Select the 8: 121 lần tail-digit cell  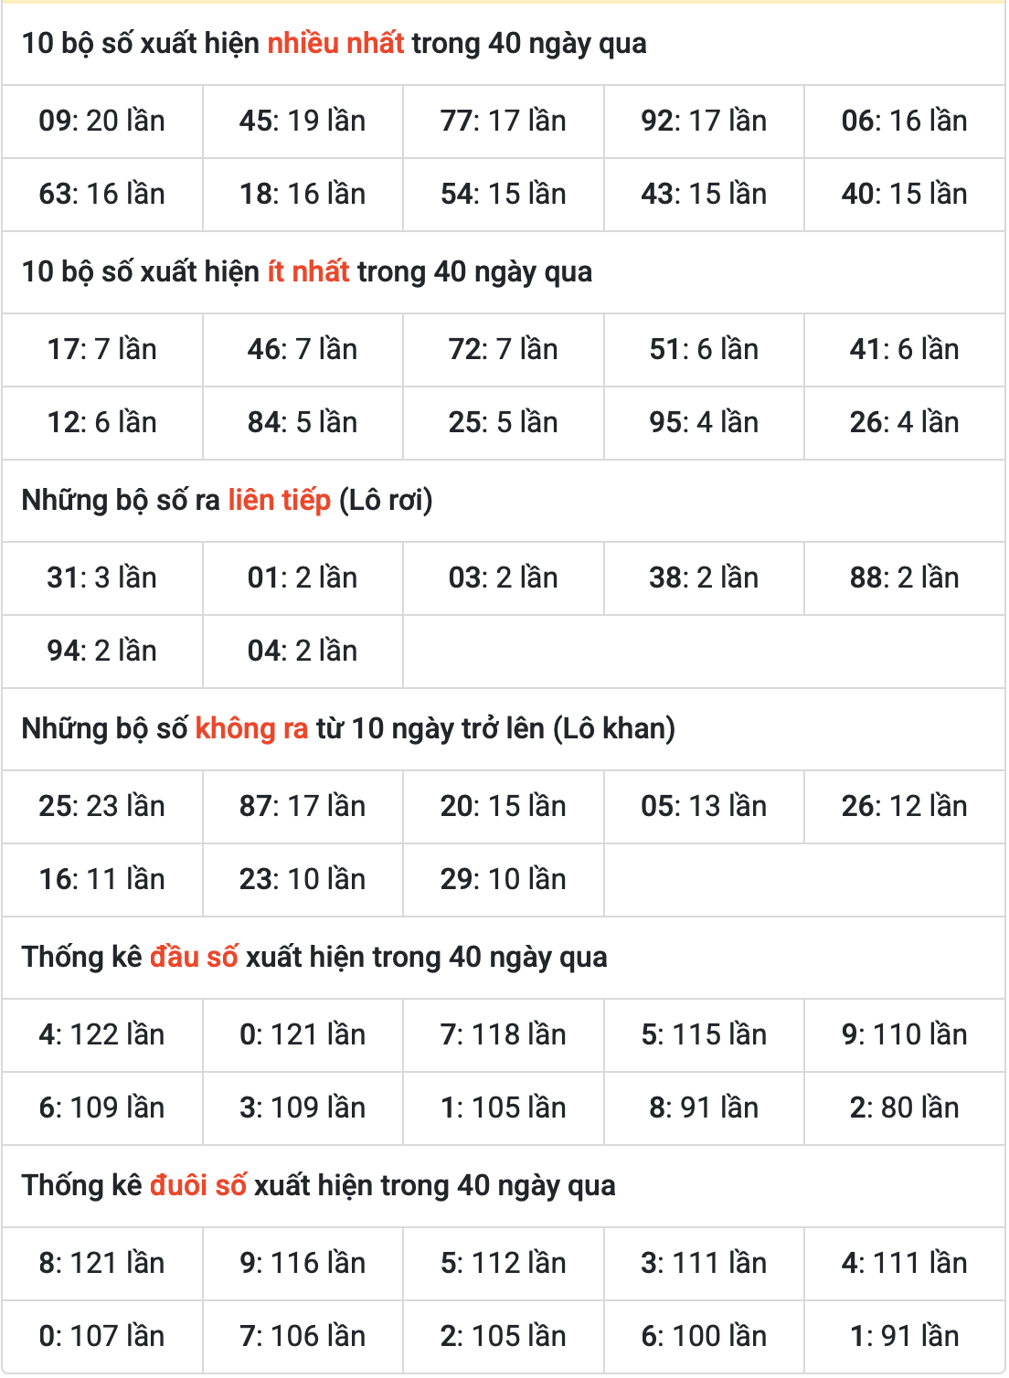pos(101,1264)
